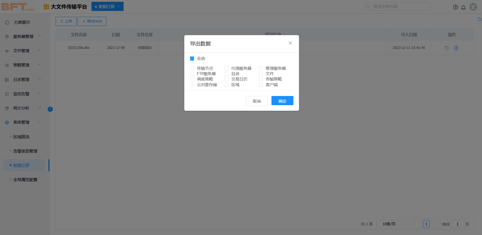
Task: Select the 云对象存储 checkbox
Action: coord(192,85)
